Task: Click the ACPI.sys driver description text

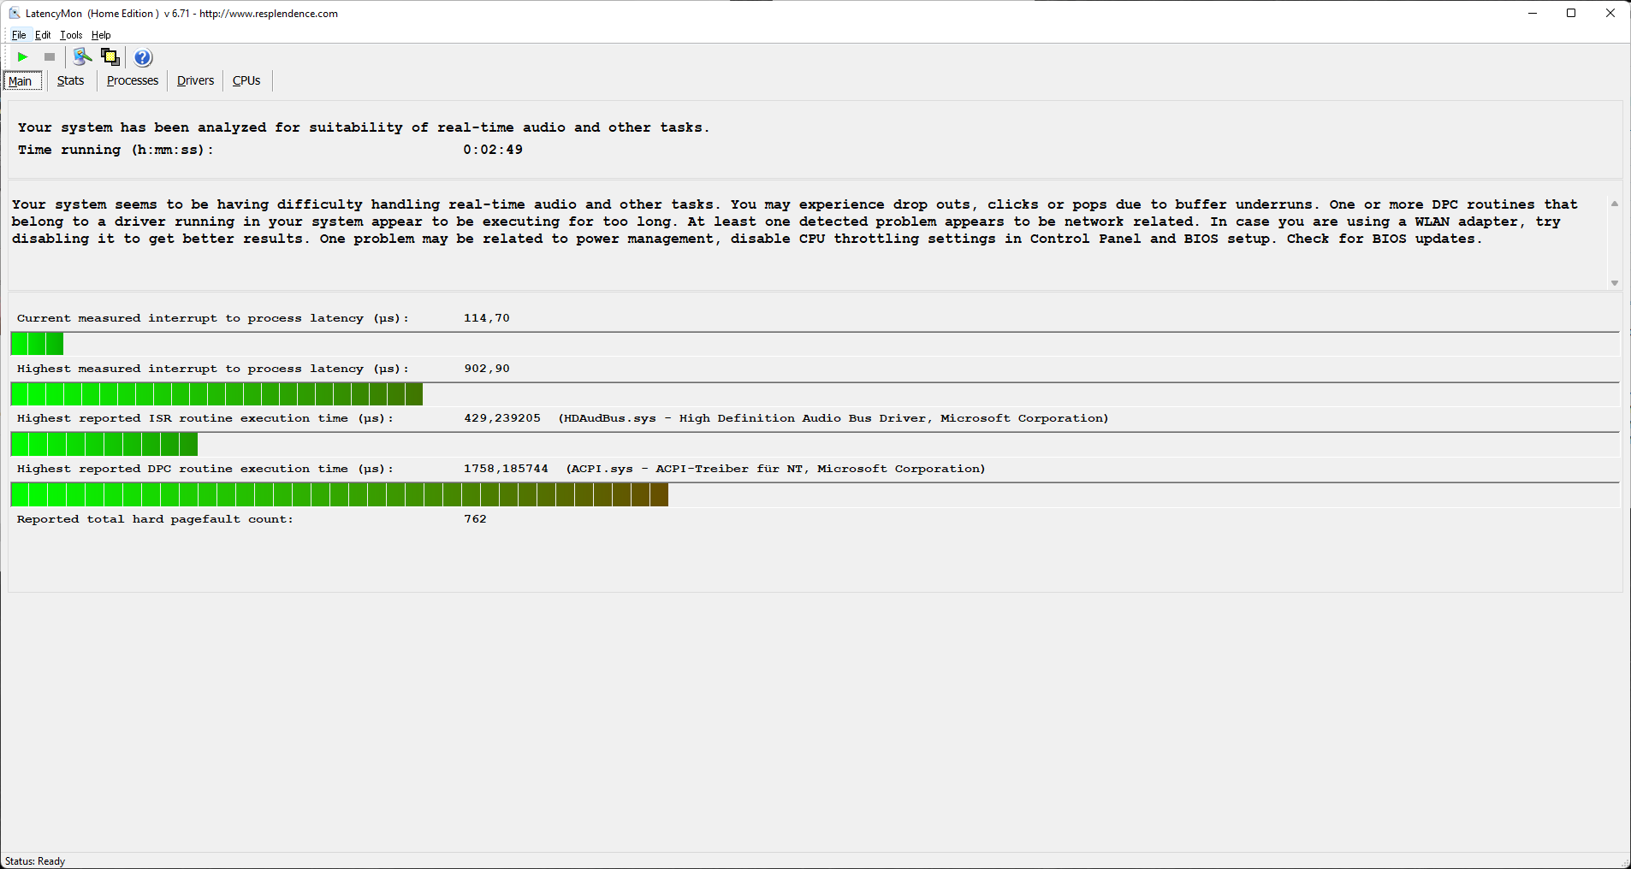Action: (x=775, y=469)
